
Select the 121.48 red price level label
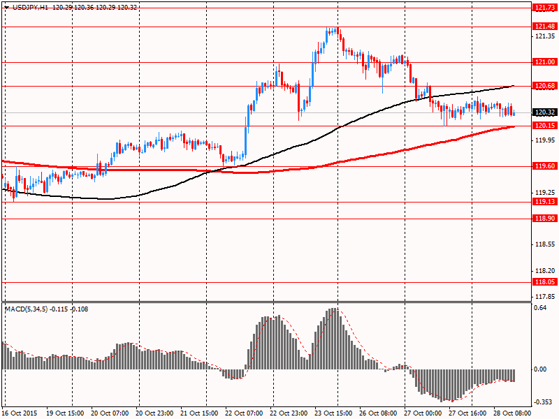(545, 27)
